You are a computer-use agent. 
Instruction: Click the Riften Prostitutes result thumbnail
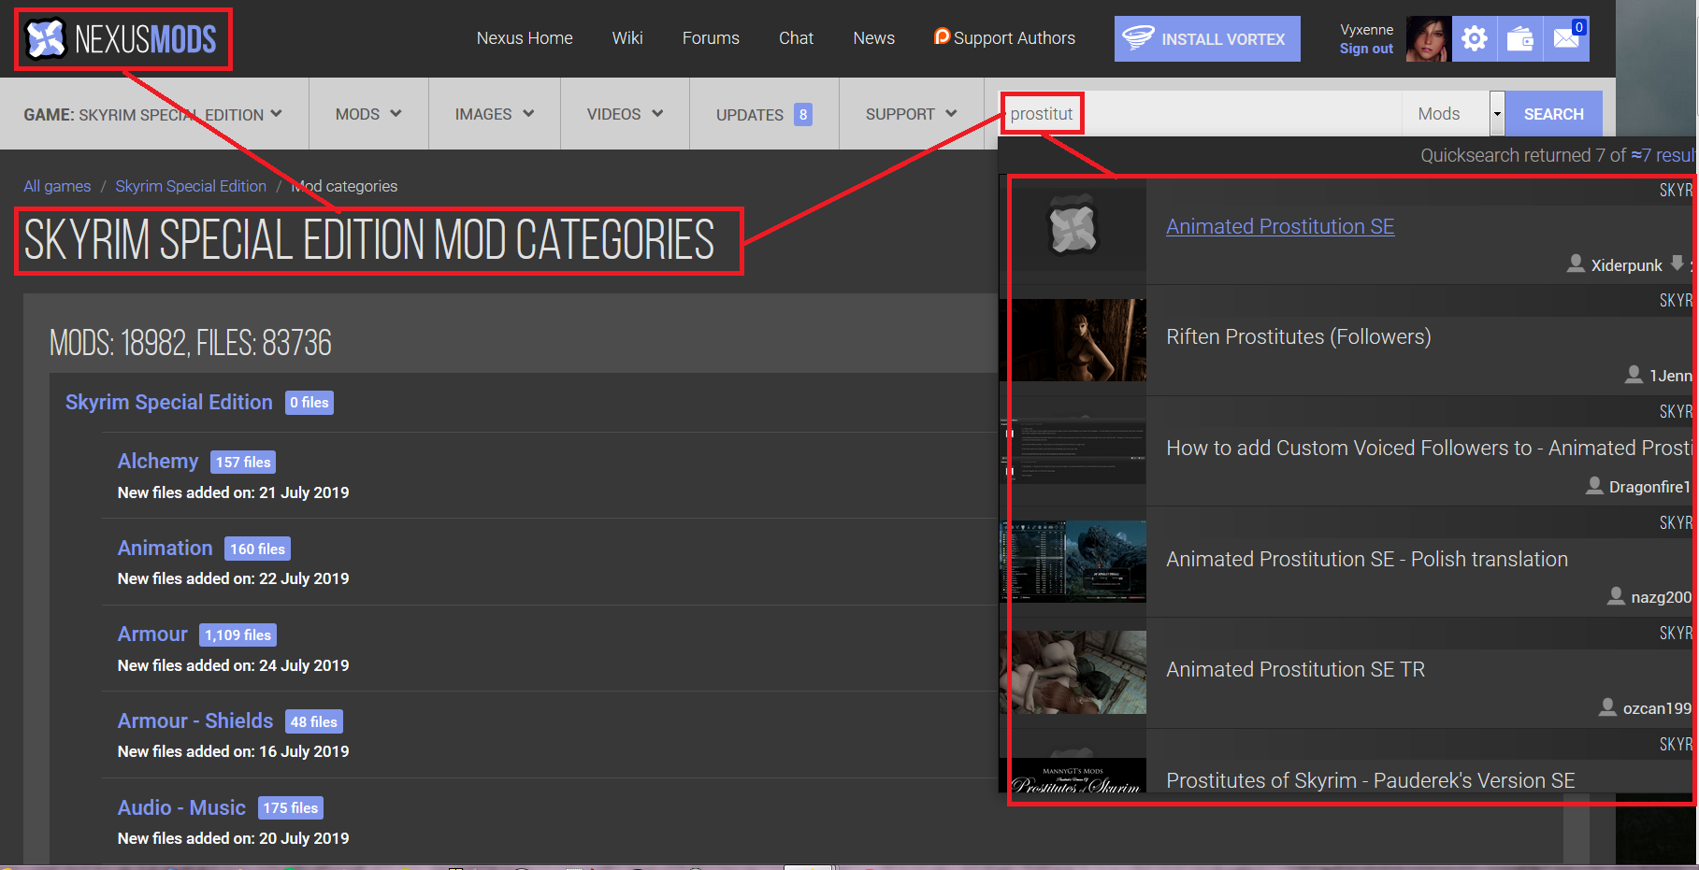(1073, 339)
